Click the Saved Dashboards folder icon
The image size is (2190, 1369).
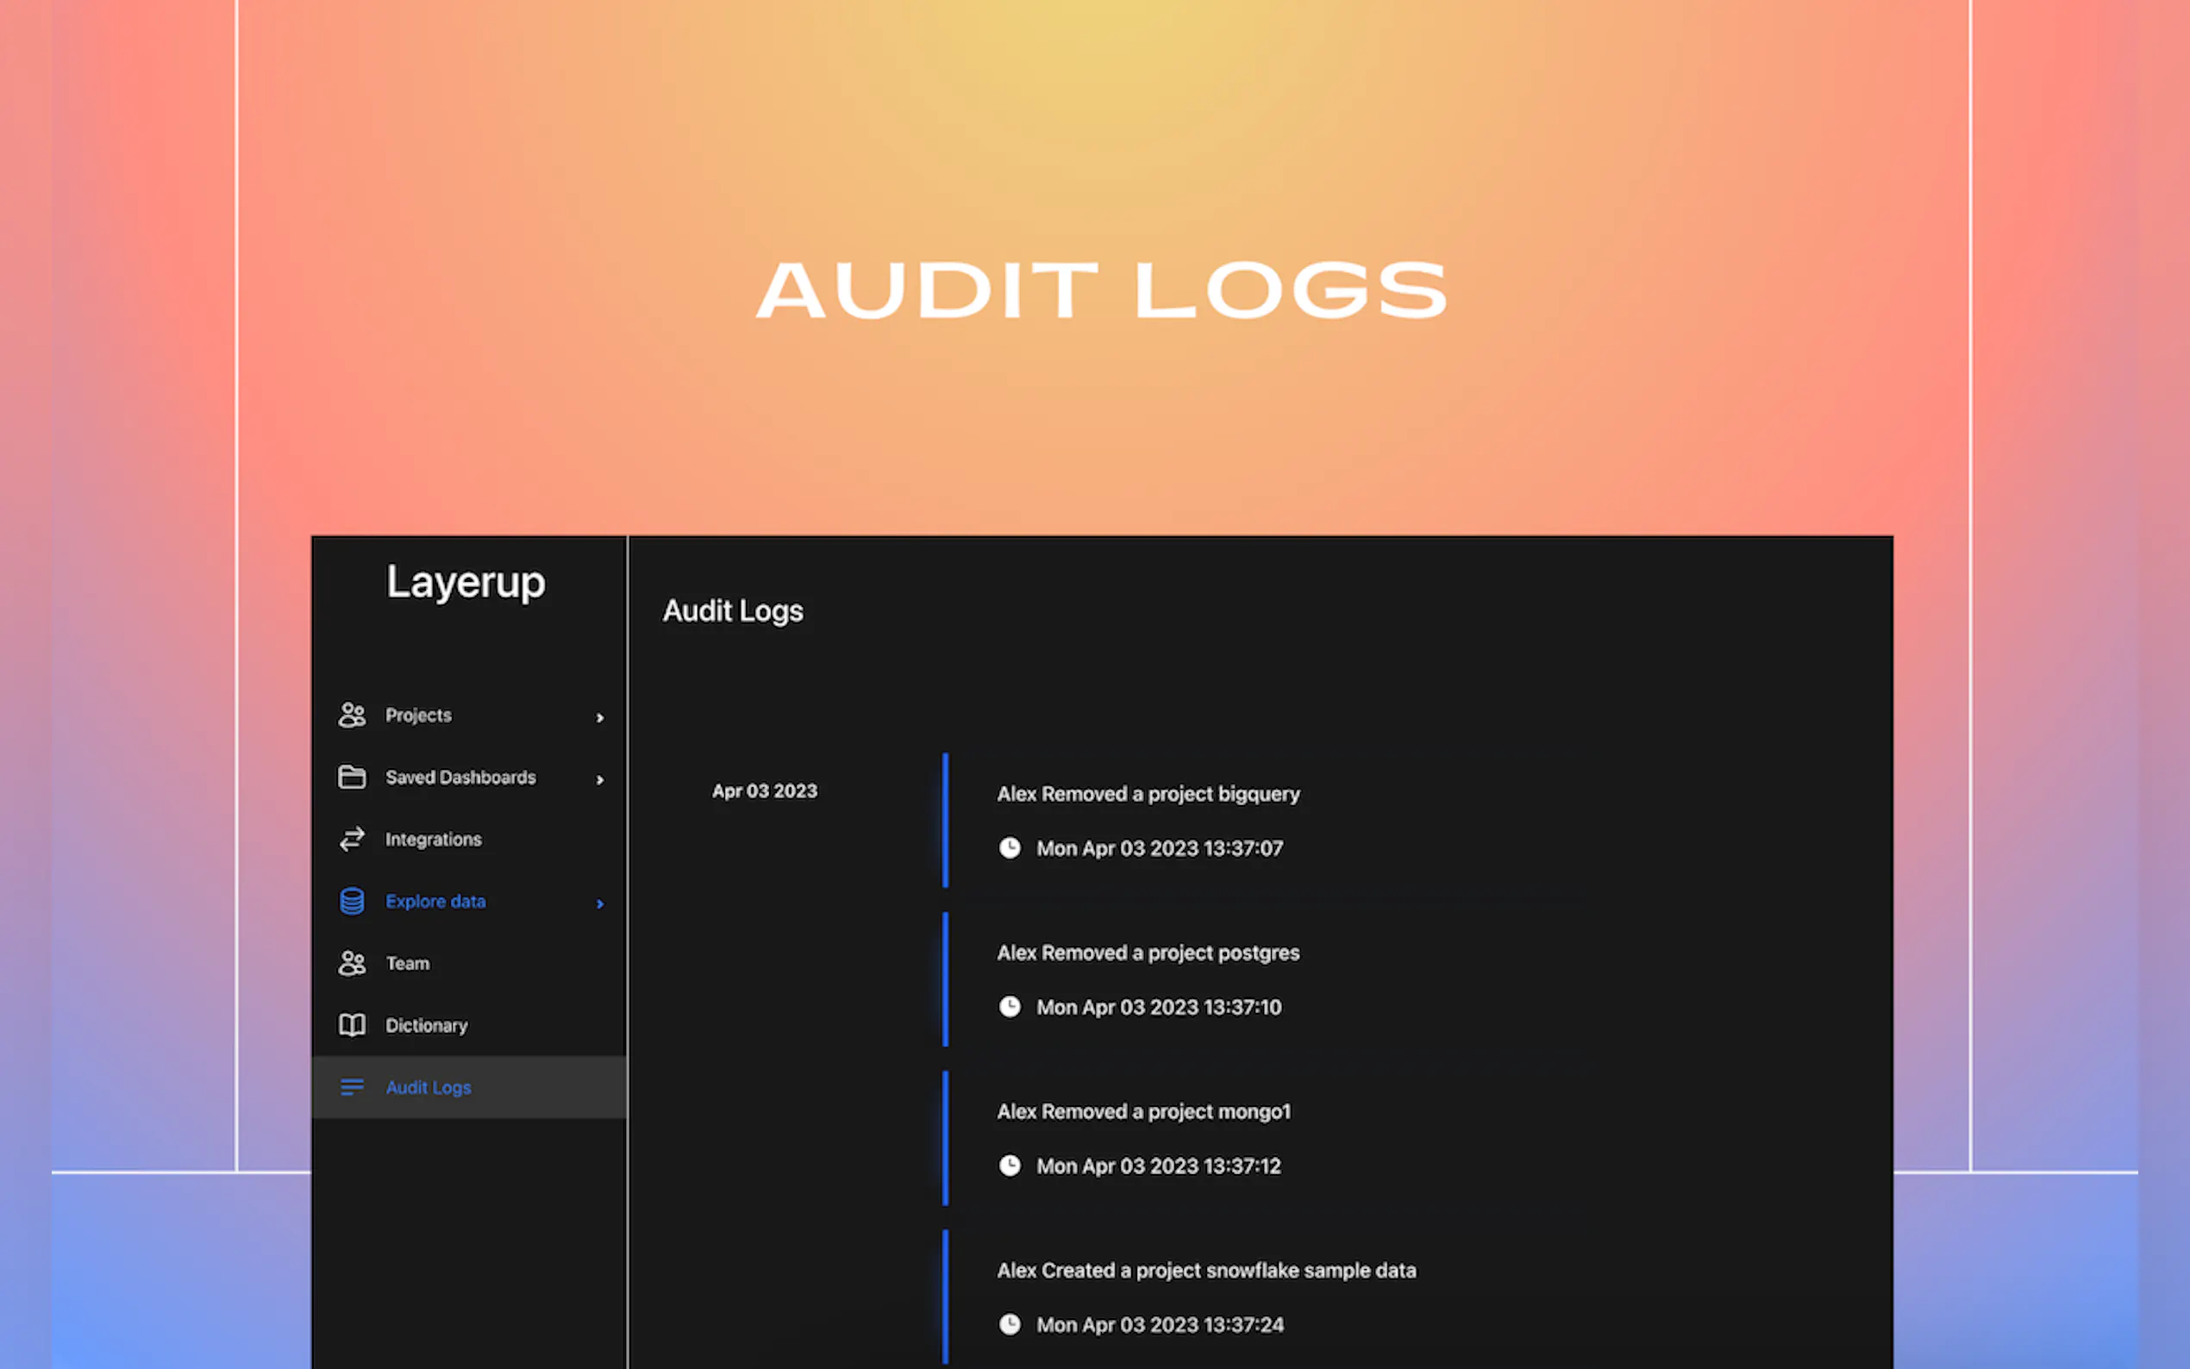tap(351, 777)
